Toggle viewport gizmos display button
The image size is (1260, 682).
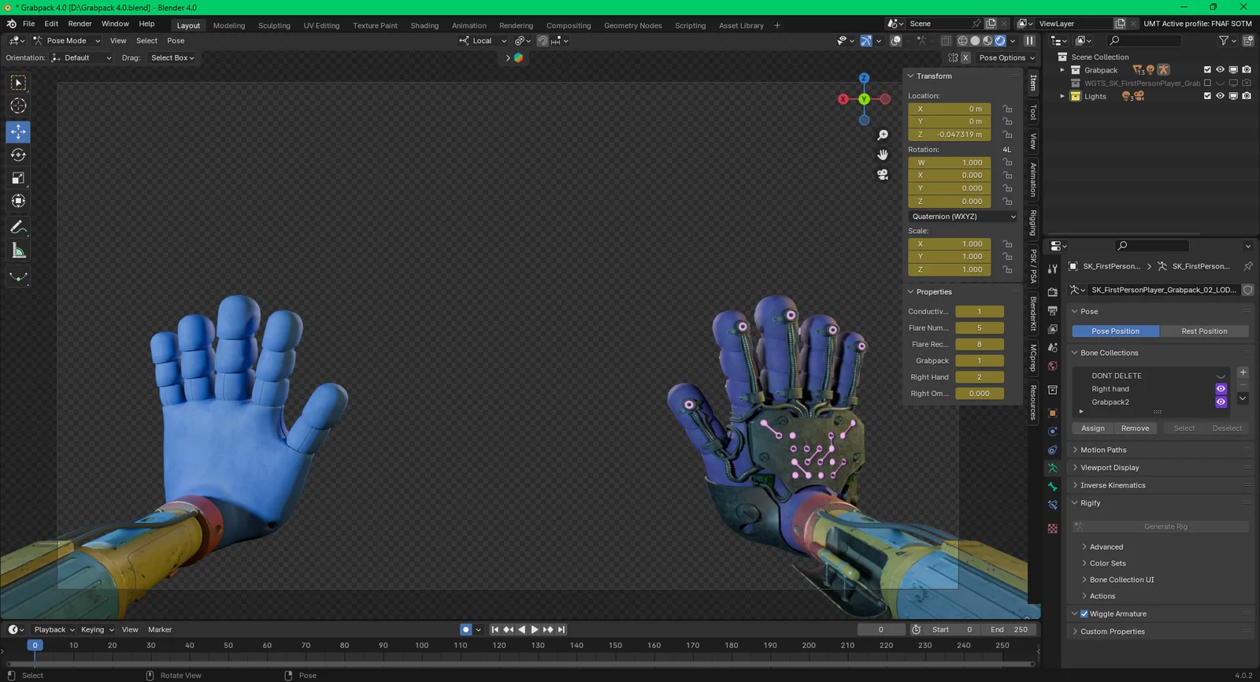[x=865, y=41]
